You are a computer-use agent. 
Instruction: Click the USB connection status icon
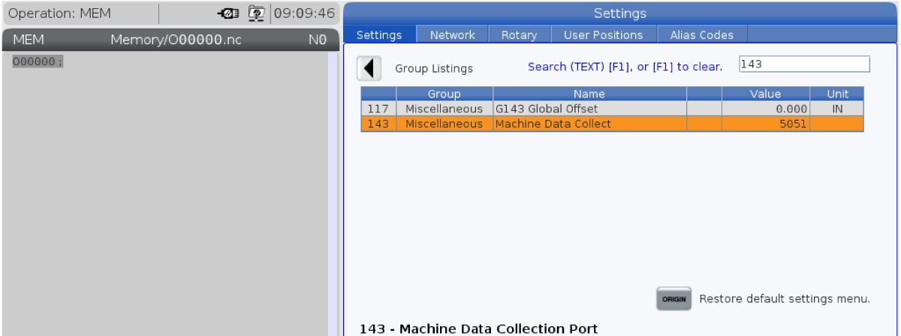pos(228,13)
